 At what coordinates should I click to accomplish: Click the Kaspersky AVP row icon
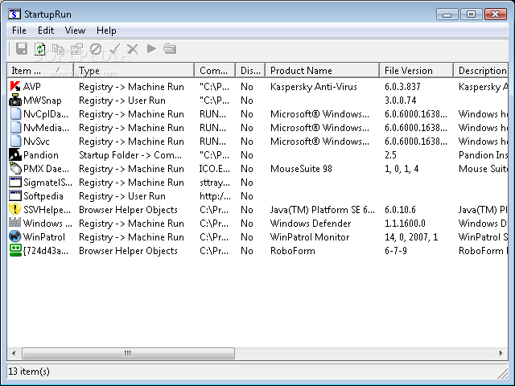(x=15, y=86)
